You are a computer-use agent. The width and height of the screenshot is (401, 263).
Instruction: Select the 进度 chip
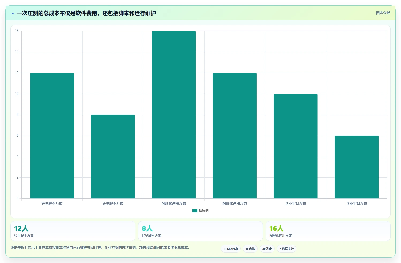point(267,249)
